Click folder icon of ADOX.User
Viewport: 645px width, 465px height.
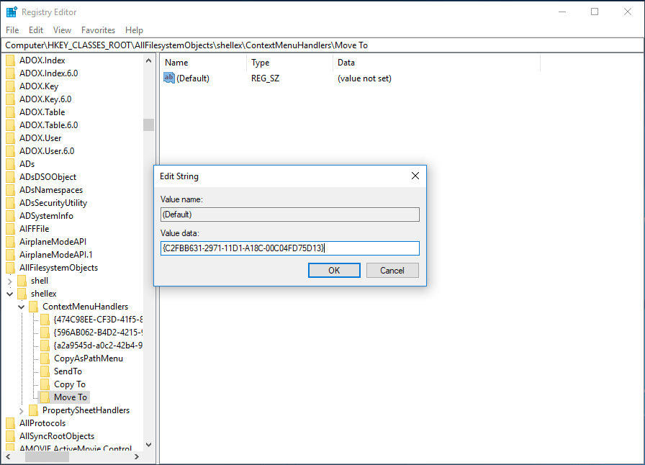click(11, 138)
